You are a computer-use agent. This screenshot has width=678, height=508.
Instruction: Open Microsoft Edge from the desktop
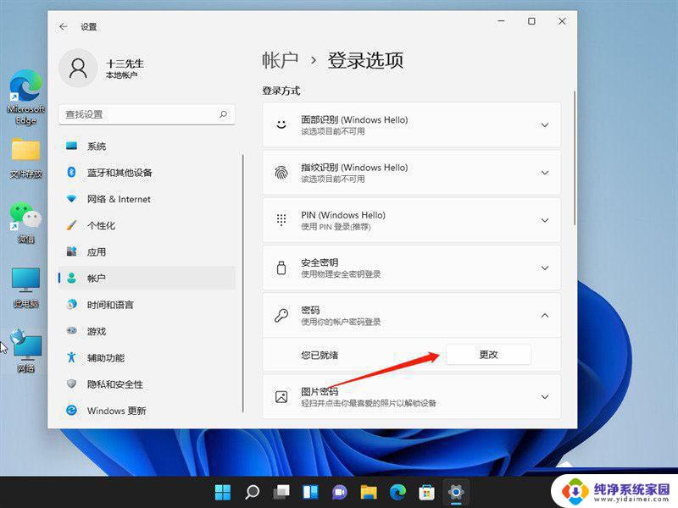(25, 97)
